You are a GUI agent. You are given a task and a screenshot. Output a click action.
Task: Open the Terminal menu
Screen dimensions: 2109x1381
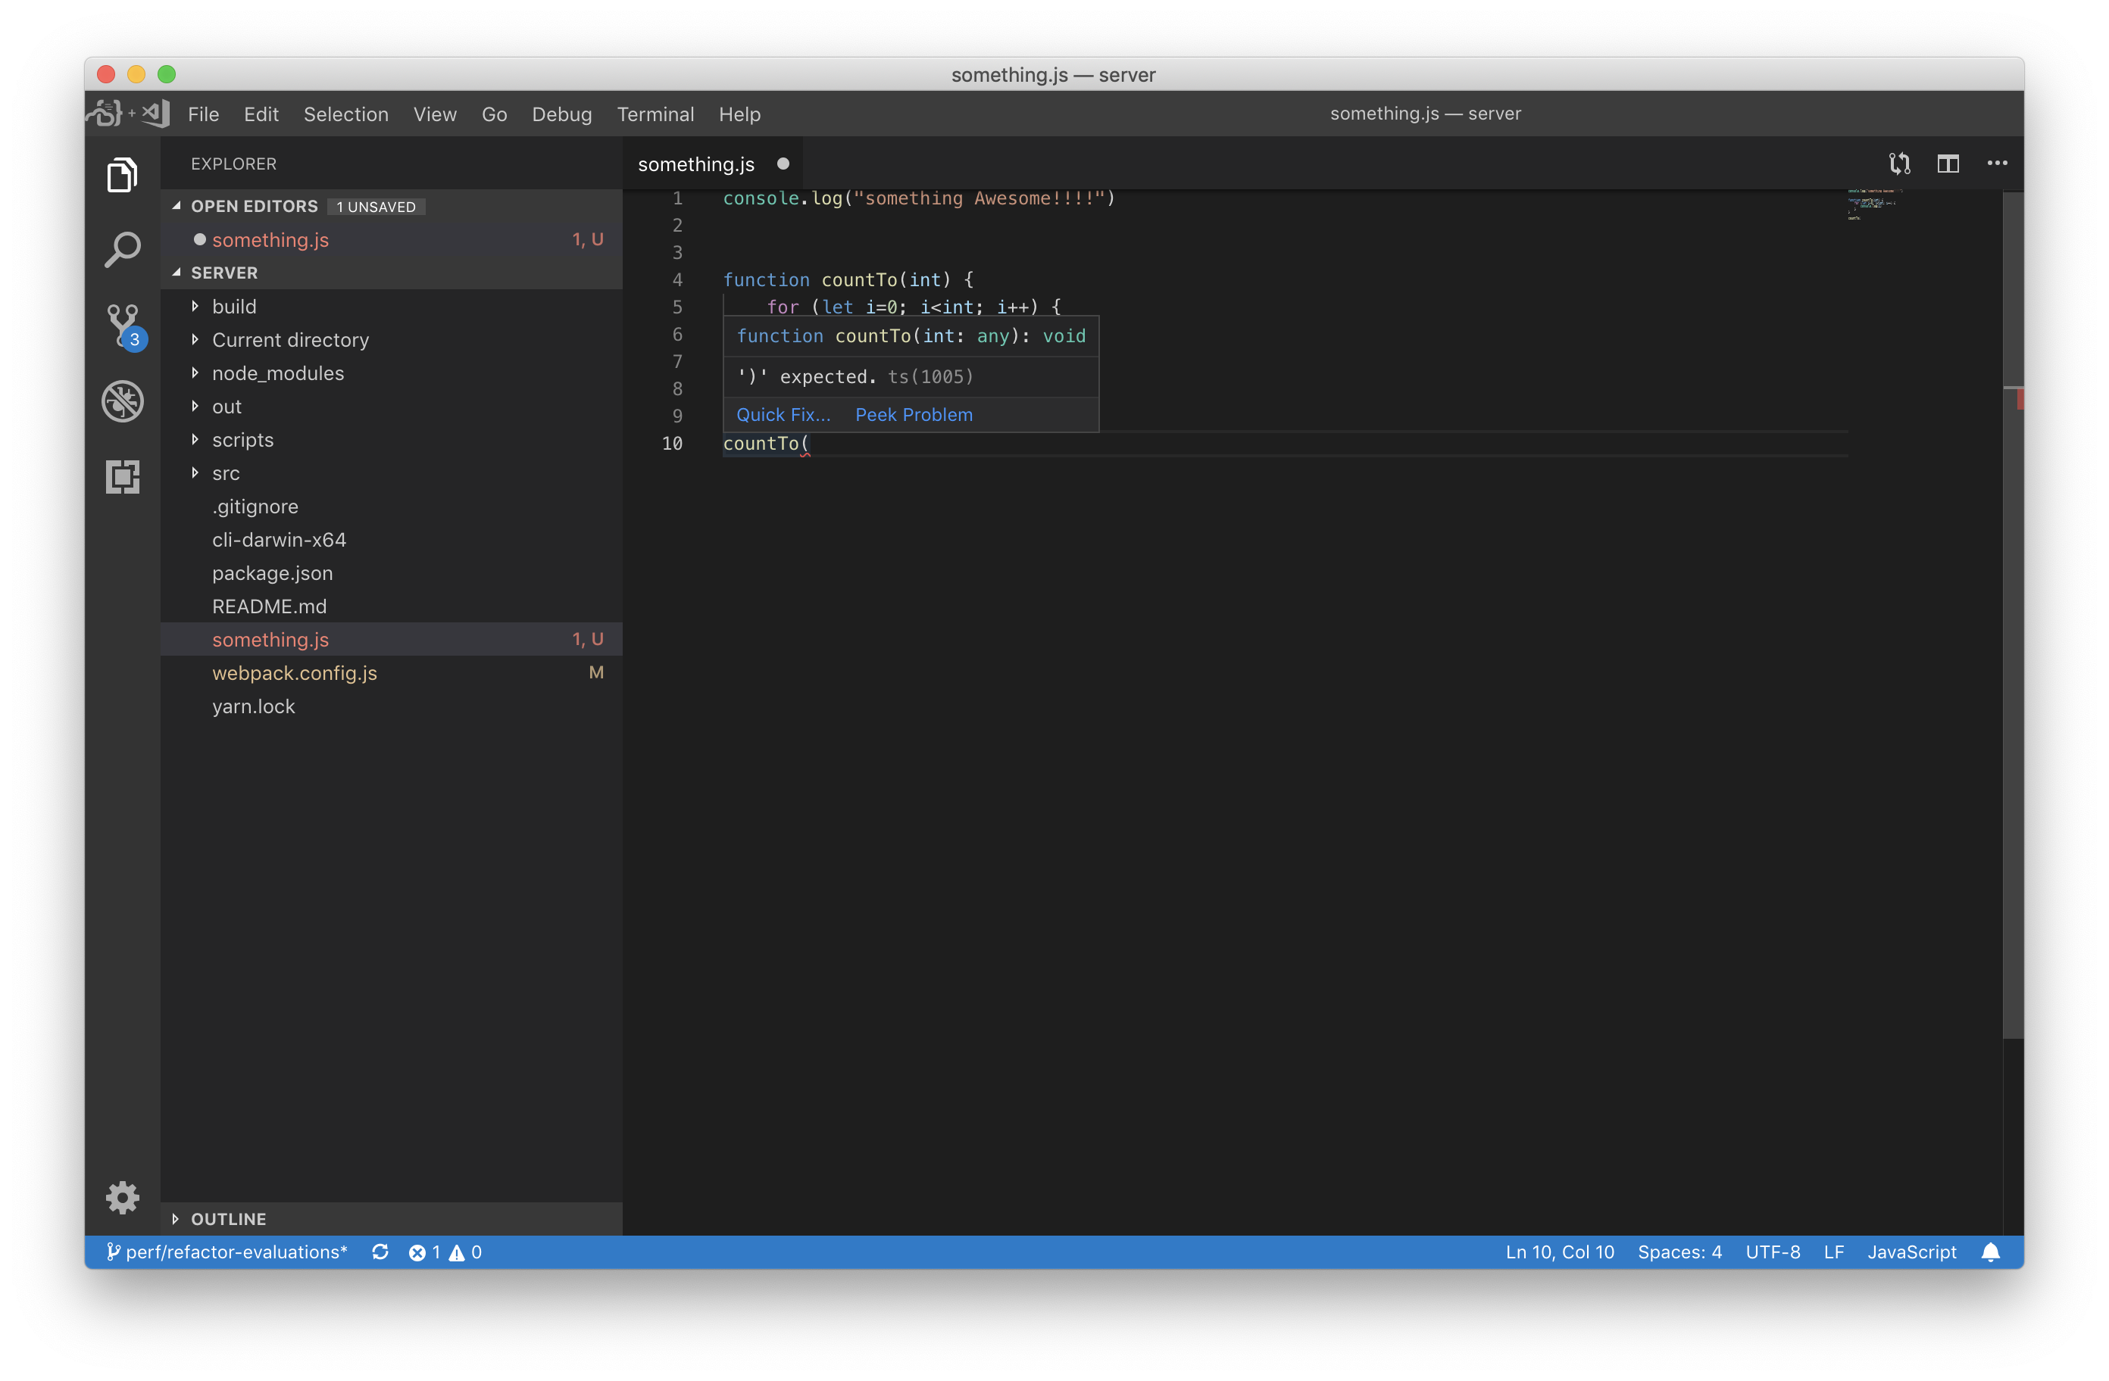tap(655, 114)
